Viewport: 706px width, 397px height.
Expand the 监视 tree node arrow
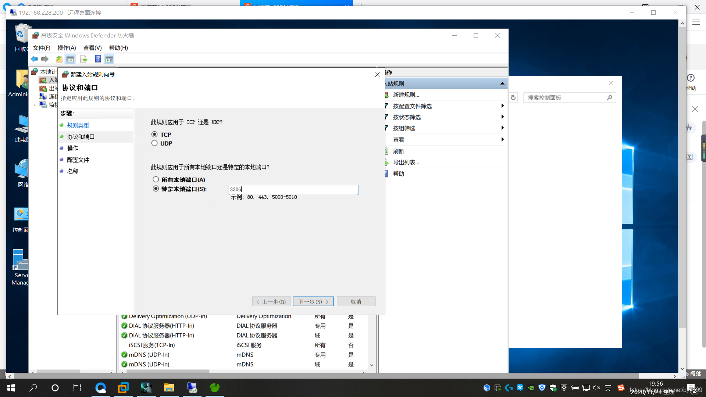tap(34, 105)
